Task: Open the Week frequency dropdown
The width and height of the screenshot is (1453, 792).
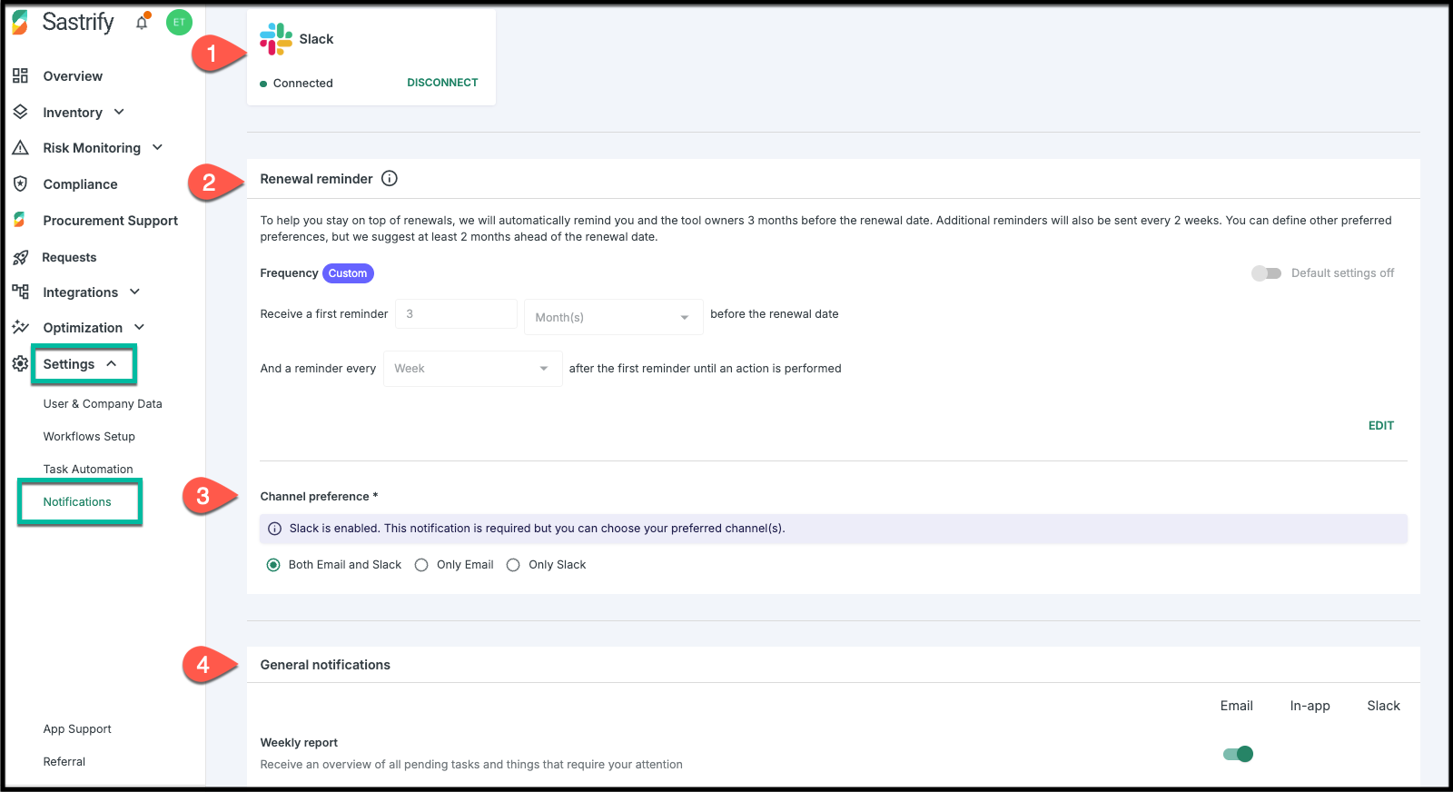Action: click(473, 369)
